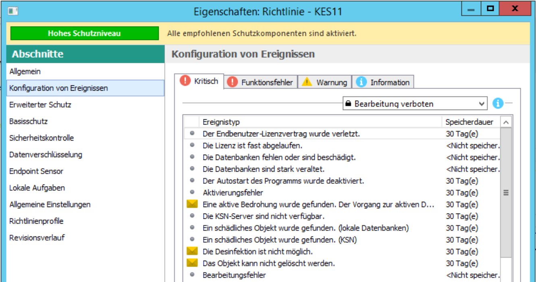Select 'Eine aktive Bedrohung wurde gefunden' event
The image size is (536, 282).
341,204
